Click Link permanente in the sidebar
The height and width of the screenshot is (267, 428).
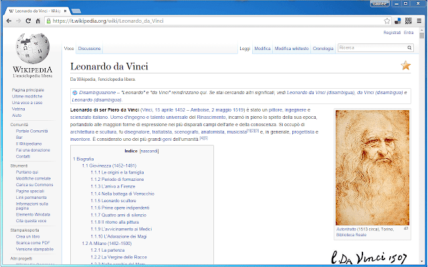31,198
